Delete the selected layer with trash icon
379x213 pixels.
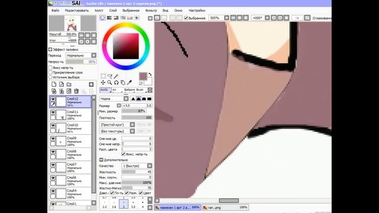click(x=76, y=91)
